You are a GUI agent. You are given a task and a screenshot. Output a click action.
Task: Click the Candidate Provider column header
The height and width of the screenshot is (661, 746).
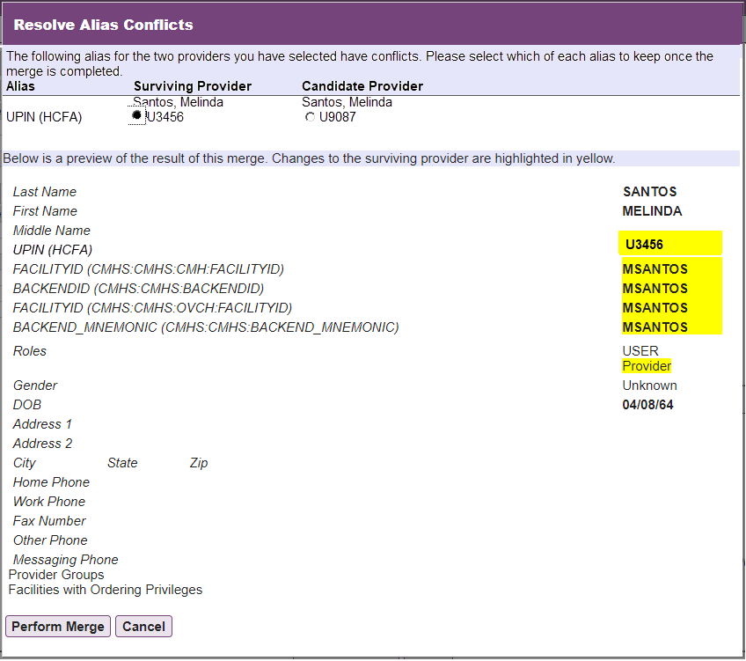click(x=362, y=86)
